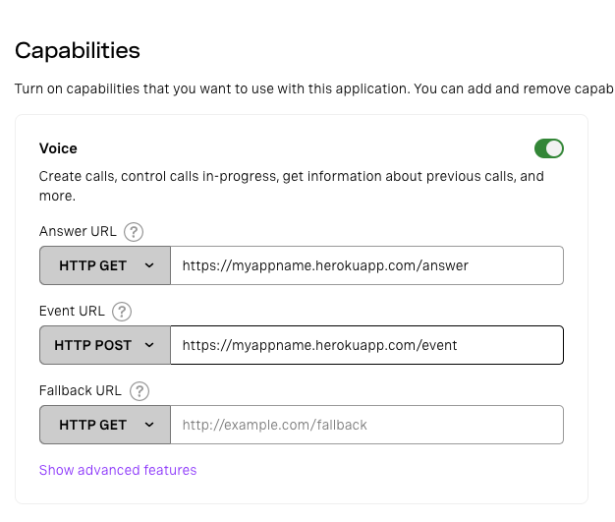615x522 pixels.
Task: Click the chevron arrow in Answer URL method selector
Action: click(149, 265)
